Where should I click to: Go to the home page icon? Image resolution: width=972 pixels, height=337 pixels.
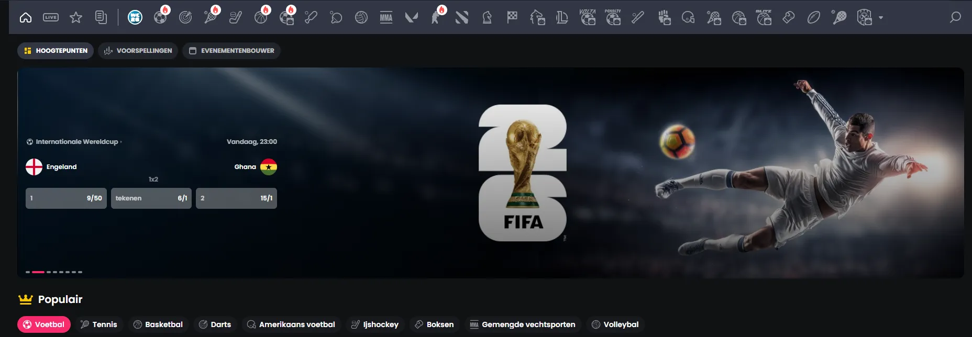click(25, 17)
